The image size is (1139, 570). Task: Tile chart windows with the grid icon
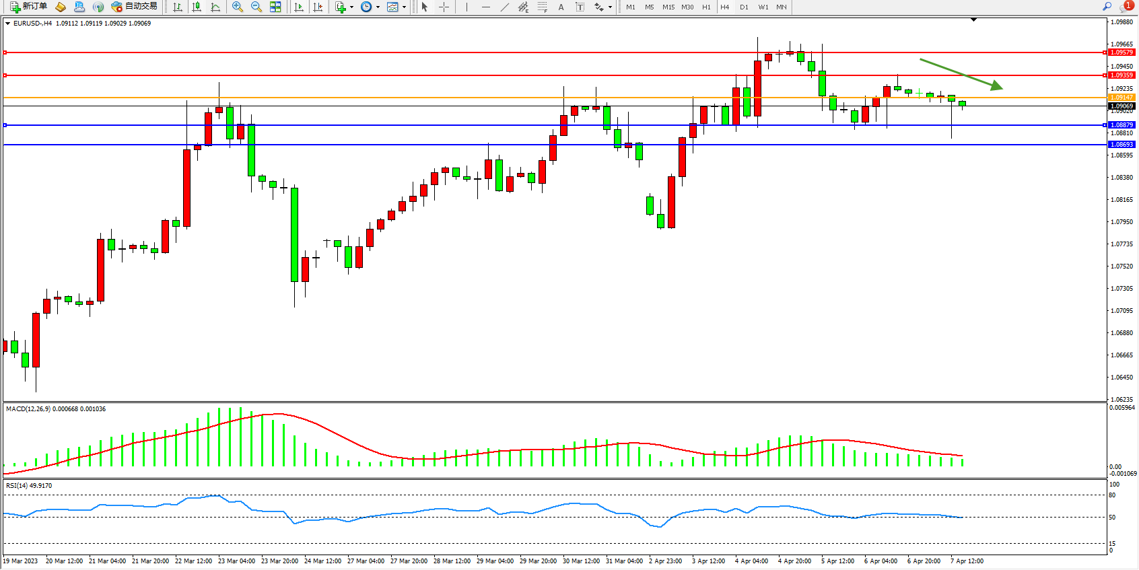point(275,7)
